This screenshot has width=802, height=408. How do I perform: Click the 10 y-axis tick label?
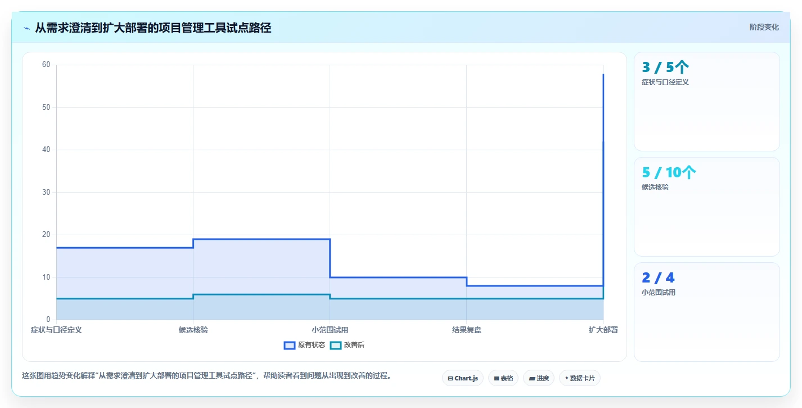click(46, 277)
